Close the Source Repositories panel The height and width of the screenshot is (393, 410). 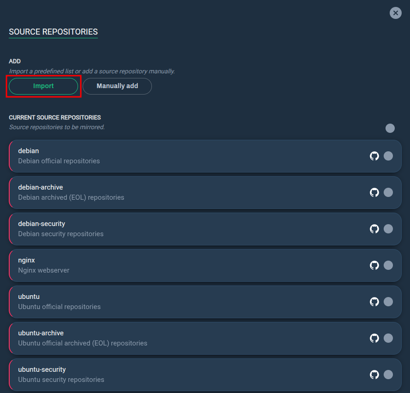click(395, 13)
